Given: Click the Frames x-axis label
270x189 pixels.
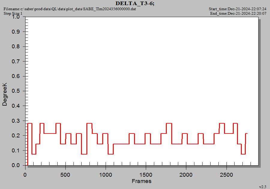Looking at the screenshot, I should point(142,181).
